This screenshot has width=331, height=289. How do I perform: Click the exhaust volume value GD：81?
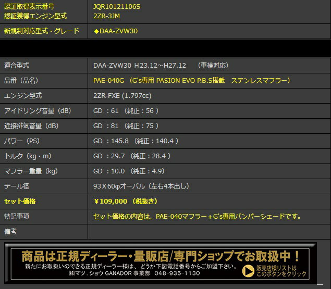coord(126,126)
